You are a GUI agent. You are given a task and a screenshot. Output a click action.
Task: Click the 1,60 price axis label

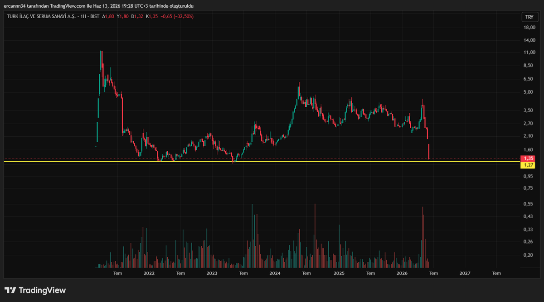(x=529, y=150)
